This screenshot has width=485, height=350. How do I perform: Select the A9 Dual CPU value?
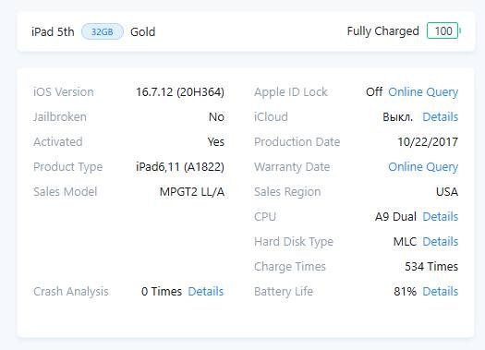(395, 217)
